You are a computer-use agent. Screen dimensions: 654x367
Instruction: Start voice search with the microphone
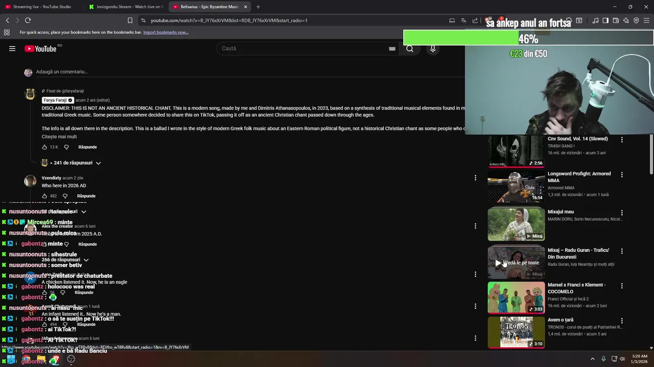tap(433, 48)
